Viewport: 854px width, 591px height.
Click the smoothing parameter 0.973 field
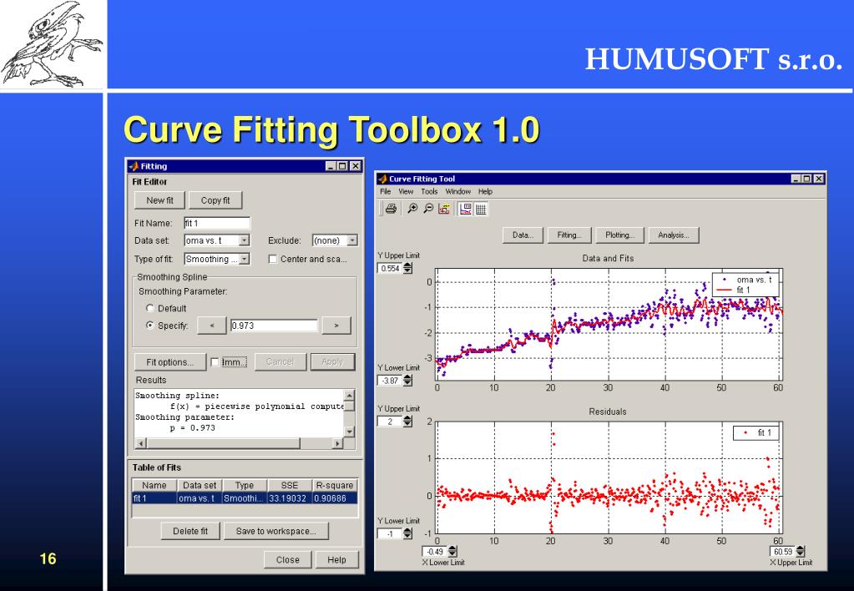pos(274,326)
